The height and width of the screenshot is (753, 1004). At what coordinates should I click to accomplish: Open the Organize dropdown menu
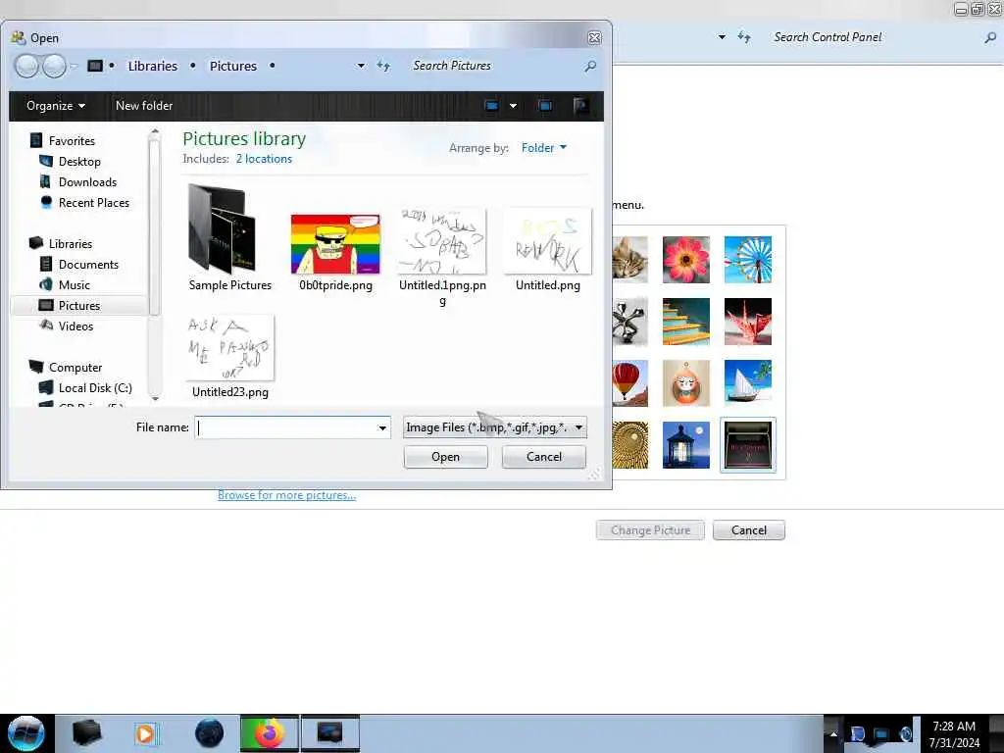[x=56, y=106]
